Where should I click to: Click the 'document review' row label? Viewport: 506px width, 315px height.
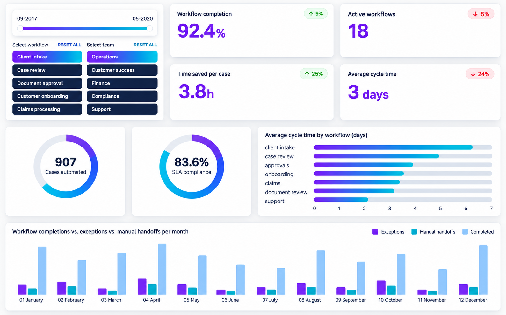pos(286,192)
